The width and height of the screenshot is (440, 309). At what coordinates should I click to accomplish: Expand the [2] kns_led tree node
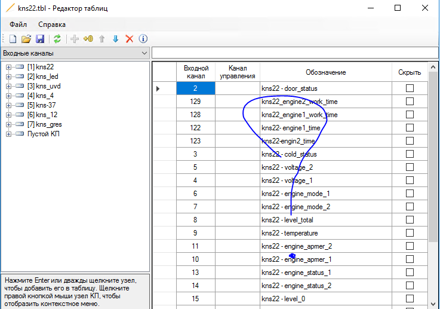(9, 77)
